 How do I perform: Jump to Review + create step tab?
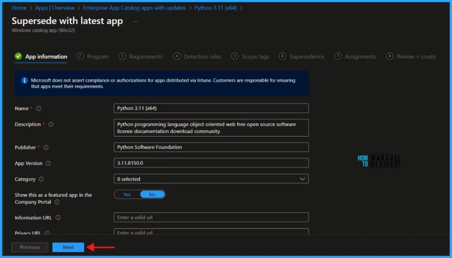(411, 57)
